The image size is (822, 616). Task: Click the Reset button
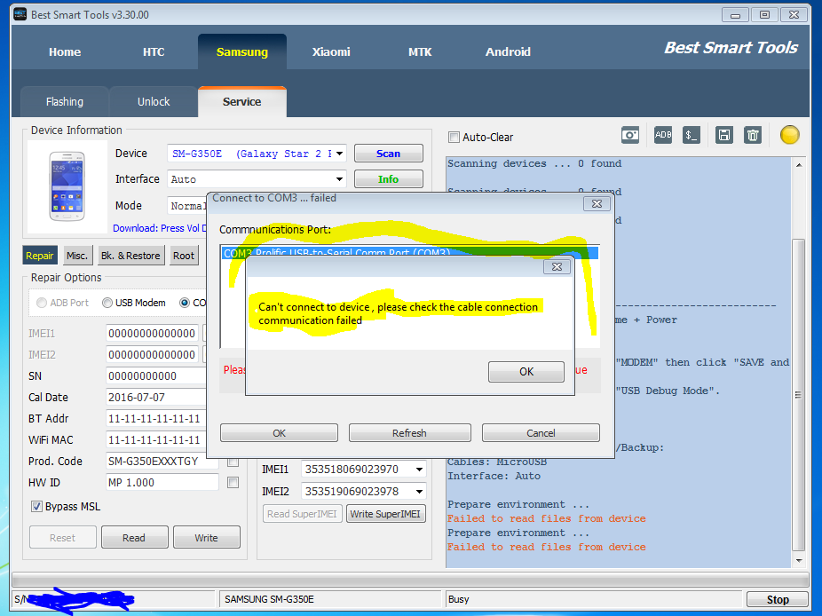[x=62, y=537]
